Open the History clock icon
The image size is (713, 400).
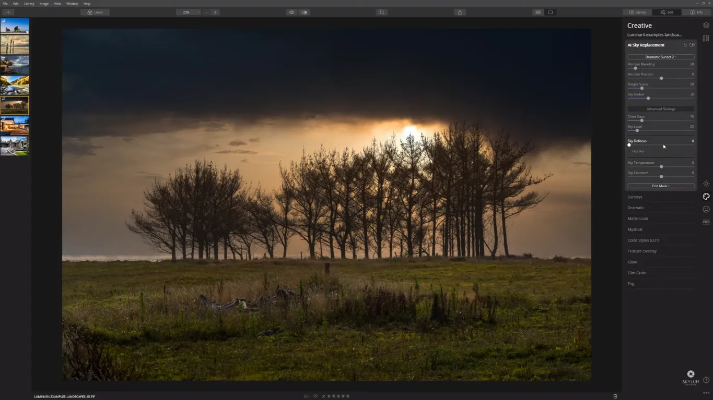click(706, 380)
